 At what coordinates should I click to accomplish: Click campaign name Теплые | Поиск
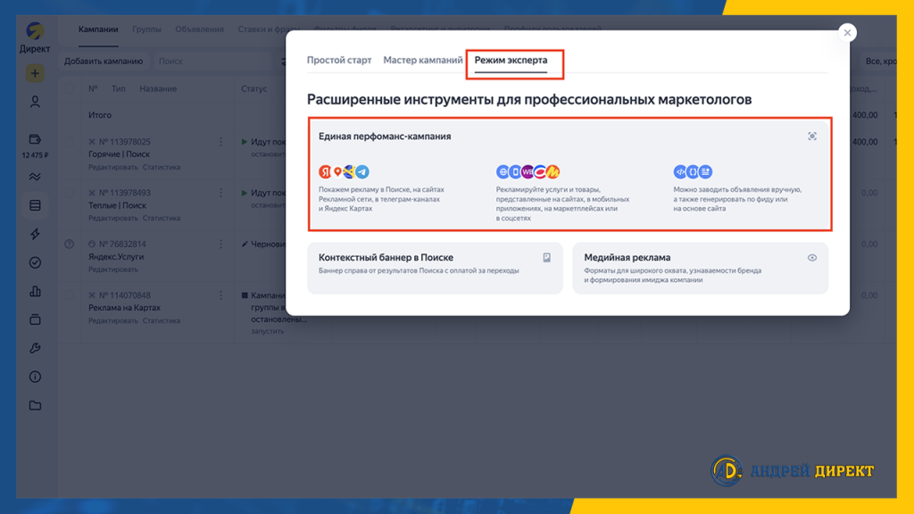118,206
